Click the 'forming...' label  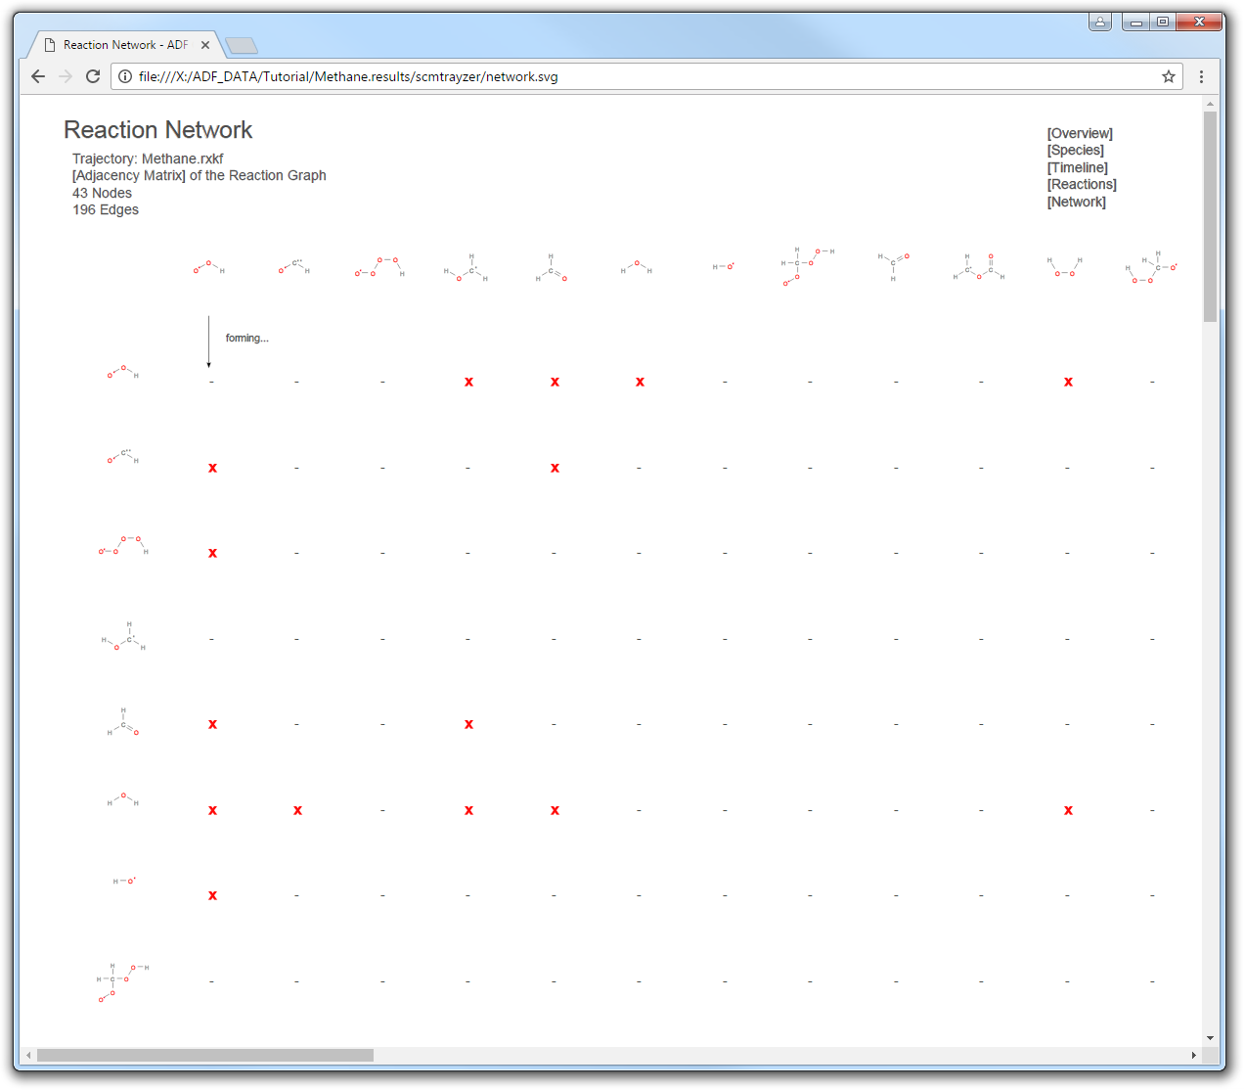click(x=246, y=338)
